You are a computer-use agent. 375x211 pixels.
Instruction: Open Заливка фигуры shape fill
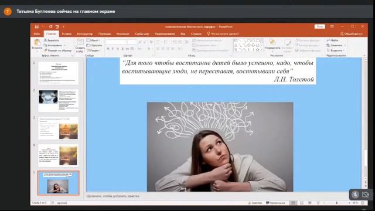point(308,40)
